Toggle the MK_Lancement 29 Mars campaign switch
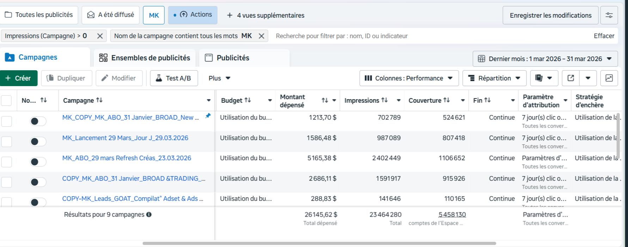The image size is (628, 247). (38, 141)
